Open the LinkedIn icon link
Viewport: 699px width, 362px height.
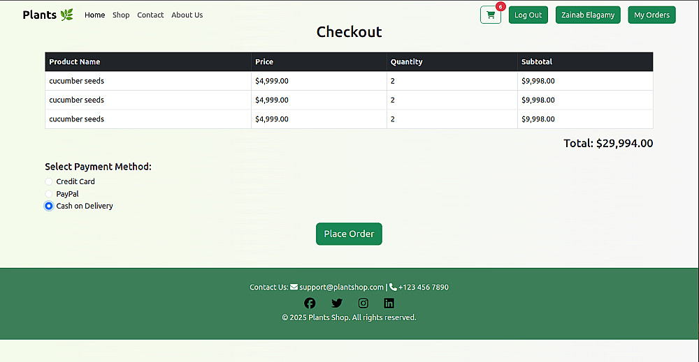click(389, 303)
